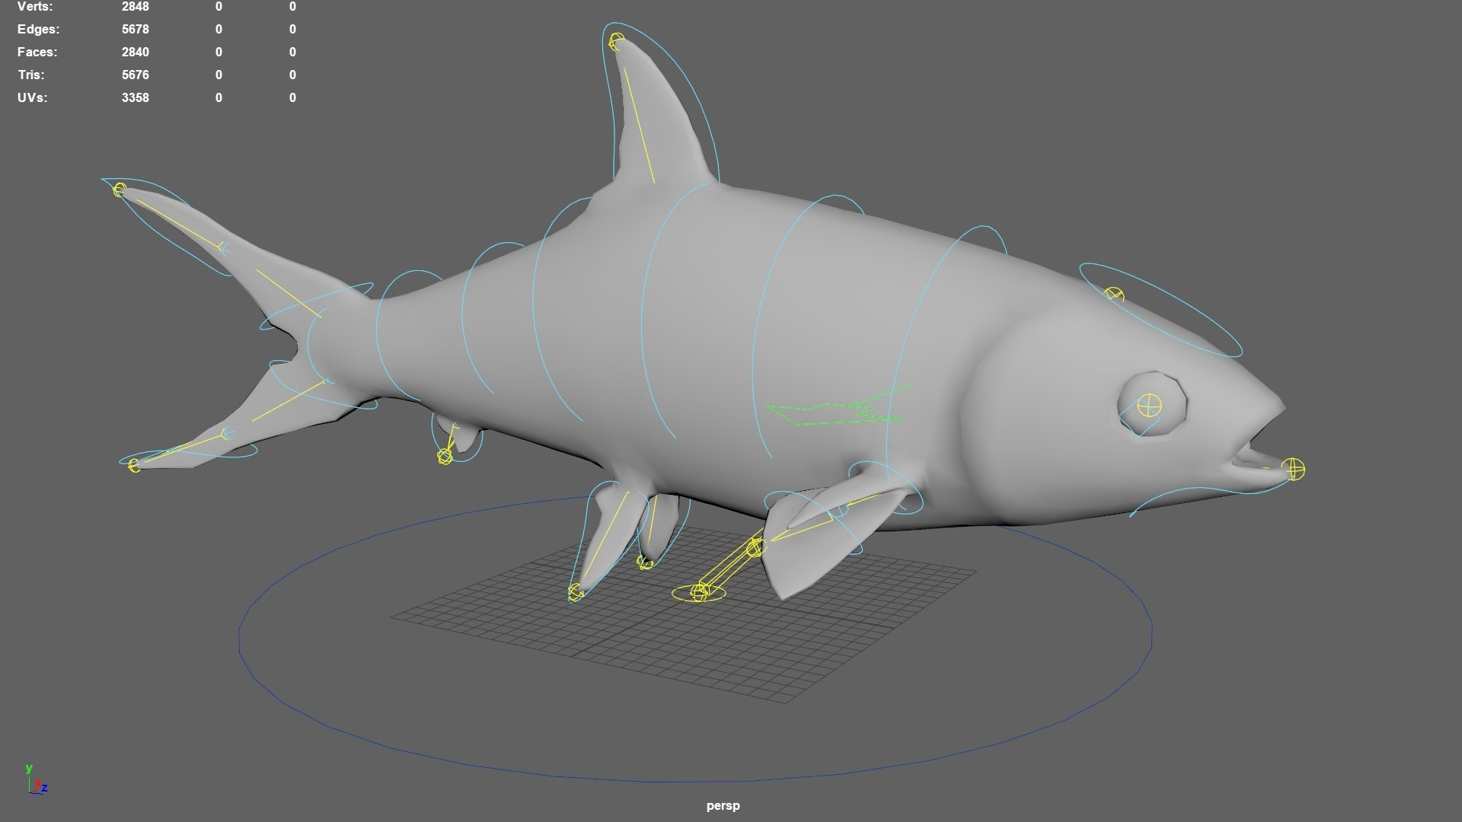1462x822 pixels.
Task: Pick the cyan ellipse control above the head
Action: click(x=1160, y=310)
